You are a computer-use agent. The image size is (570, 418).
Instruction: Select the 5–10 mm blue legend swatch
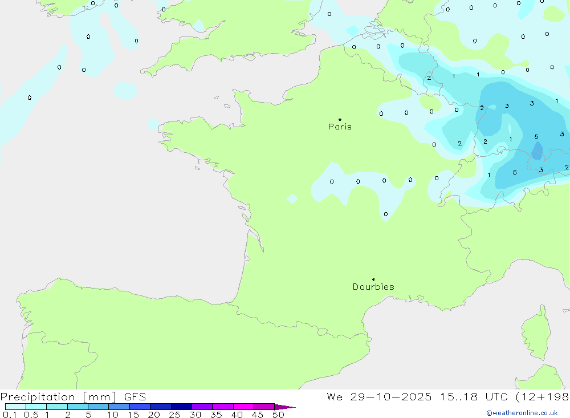98,407
